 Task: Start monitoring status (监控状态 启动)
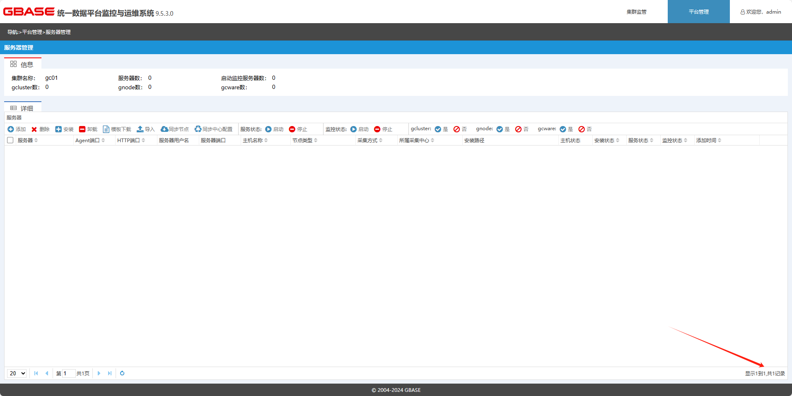[x=359, y=129]
